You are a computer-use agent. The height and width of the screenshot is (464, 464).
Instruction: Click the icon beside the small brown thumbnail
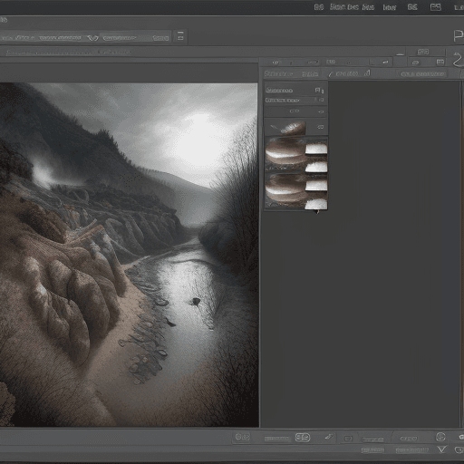pyautogui.click(x=321, y=127)
